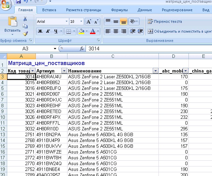Viewport: 212px width, 176px height.
Task: Open the Артикул filter dropdown
Action: tap(64, 71)
